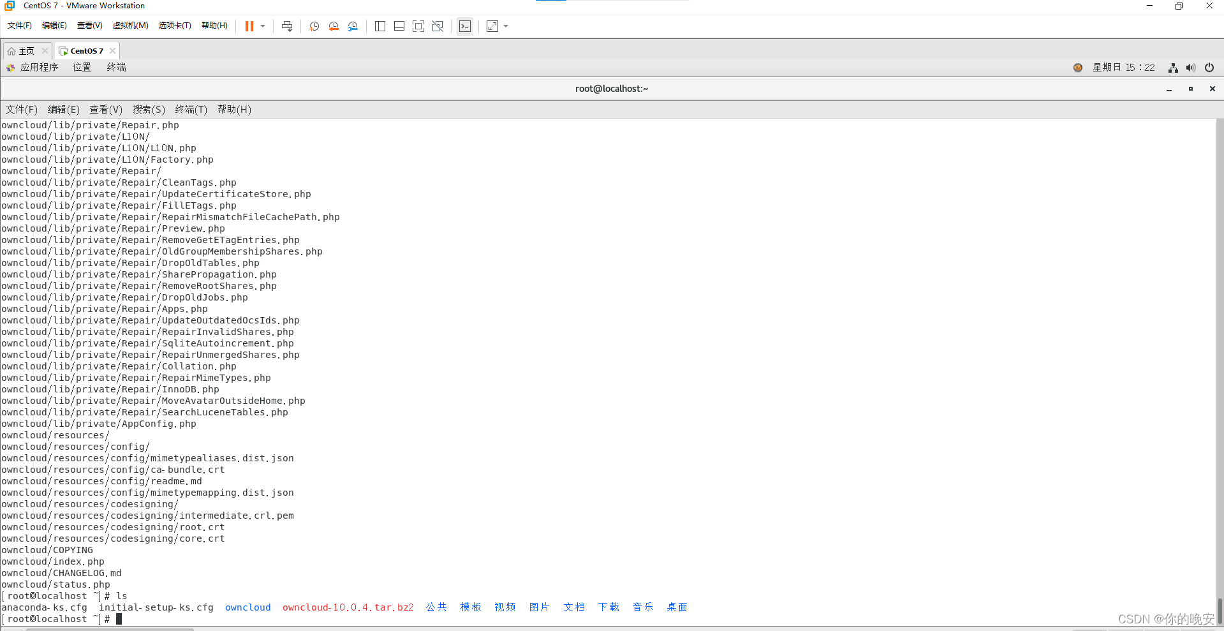Pause the virtual machine with the orange button
The width and height of the screenshot is (1224, 631).
[x=249, y=26]
